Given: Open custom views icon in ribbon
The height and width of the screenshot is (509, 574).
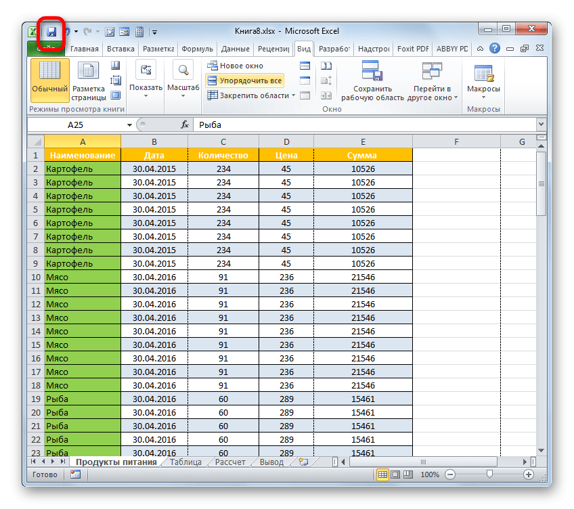Looking at the screenshot, I should [115, 80].
